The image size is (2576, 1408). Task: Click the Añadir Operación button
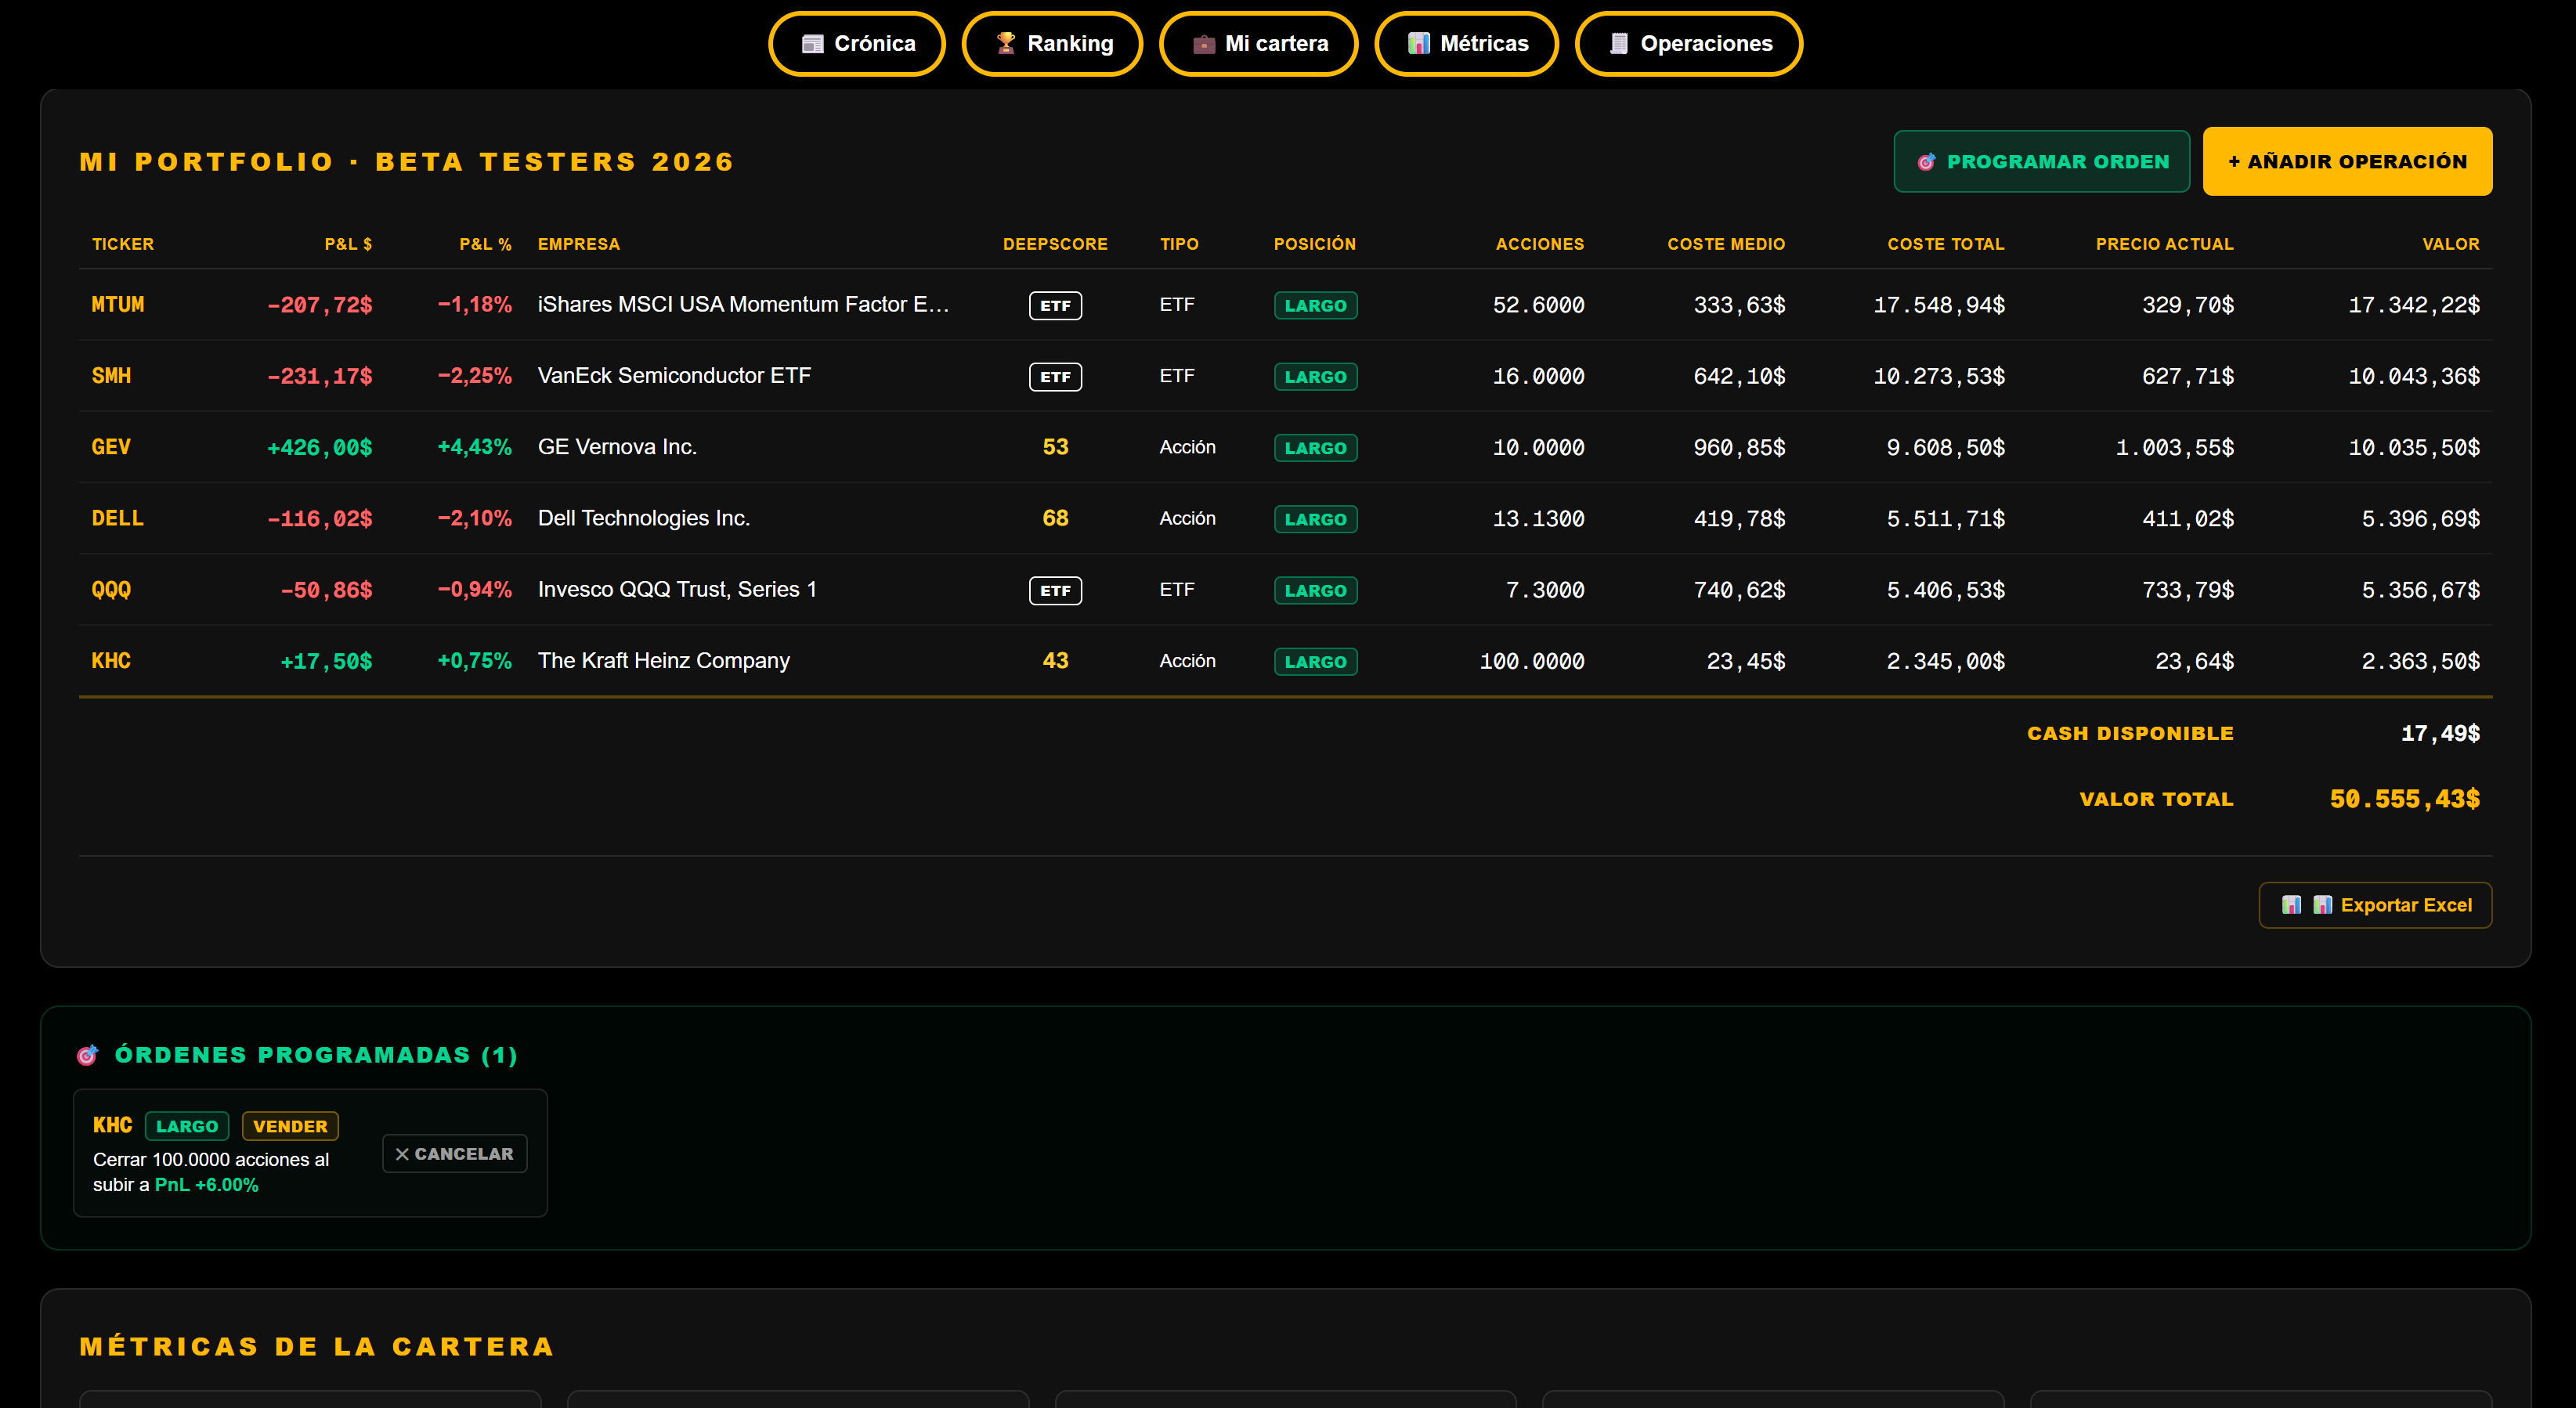(2347, 162)
